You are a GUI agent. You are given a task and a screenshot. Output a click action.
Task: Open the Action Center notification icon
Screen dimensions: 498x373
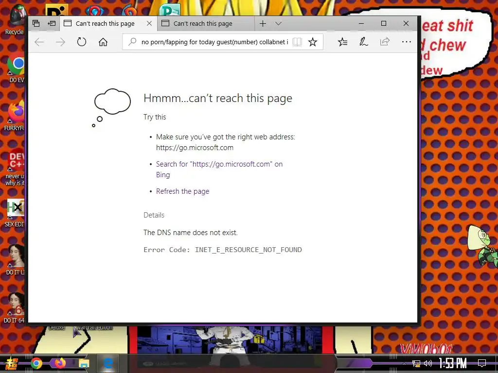pyautogui.click(x=482, y=363)
